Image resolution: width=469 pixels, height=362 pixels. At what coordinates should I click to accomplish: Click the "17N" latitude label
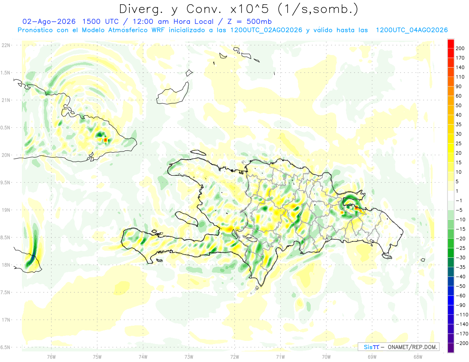tap(6, 320)
